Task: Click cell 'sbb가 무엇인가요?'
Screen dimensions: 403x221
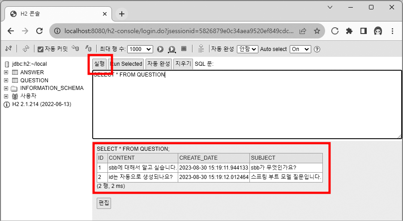Action: [x=286, y=168]
